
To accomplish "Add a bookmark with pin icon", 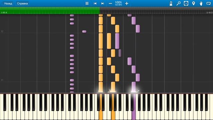I will (194, 3).
